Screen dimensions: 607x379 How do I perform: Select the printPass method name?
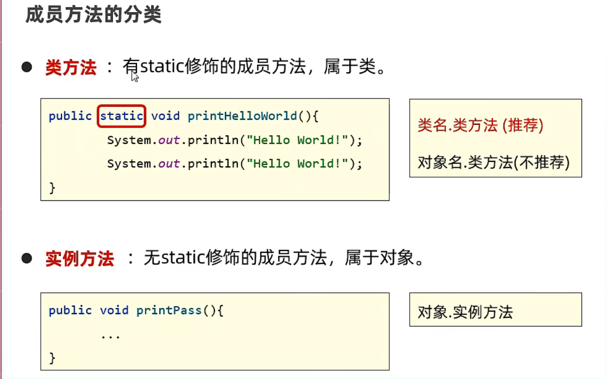[169, 310]
